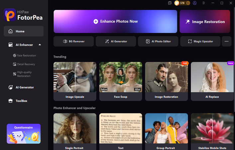The image size is (235, 150).
Task: Click the Face Restoration face icon
Action: tap(15, 55)
